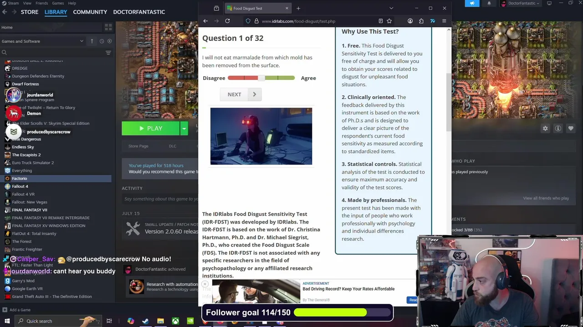
Task: Select Dwarf Fortress in the games list
Action: point(26,84)
